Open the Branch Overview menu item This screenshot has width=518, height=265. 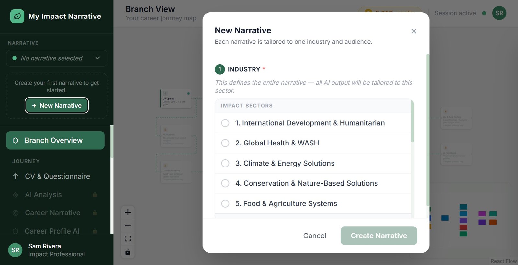pyautogui.click(x=55, y=140)
